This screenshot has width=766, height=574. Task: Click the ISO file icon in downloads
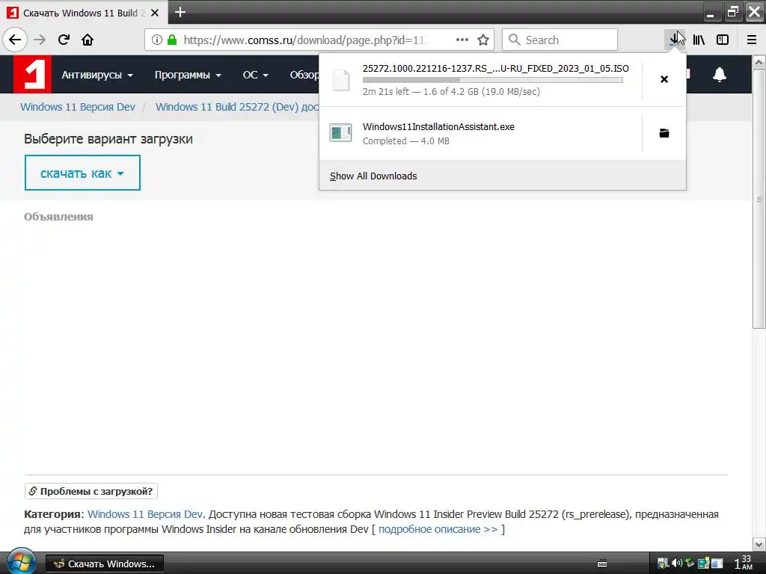pyautogui.click(x=340, y=79)
